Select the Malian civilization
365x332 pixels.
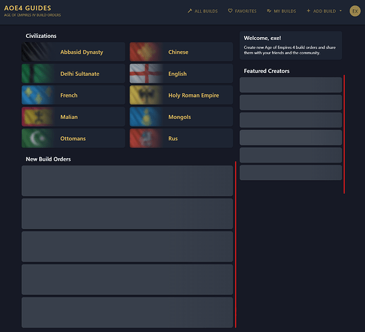[x=73, y=117]
